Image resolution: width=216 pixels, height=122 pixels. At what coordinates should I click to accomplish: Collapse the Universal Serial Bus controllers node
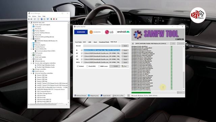pos(31,73)
